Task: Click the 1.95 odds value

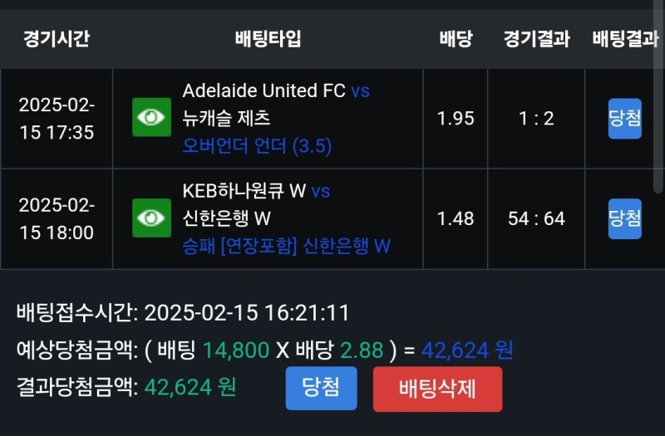Action: pos(456,118)
